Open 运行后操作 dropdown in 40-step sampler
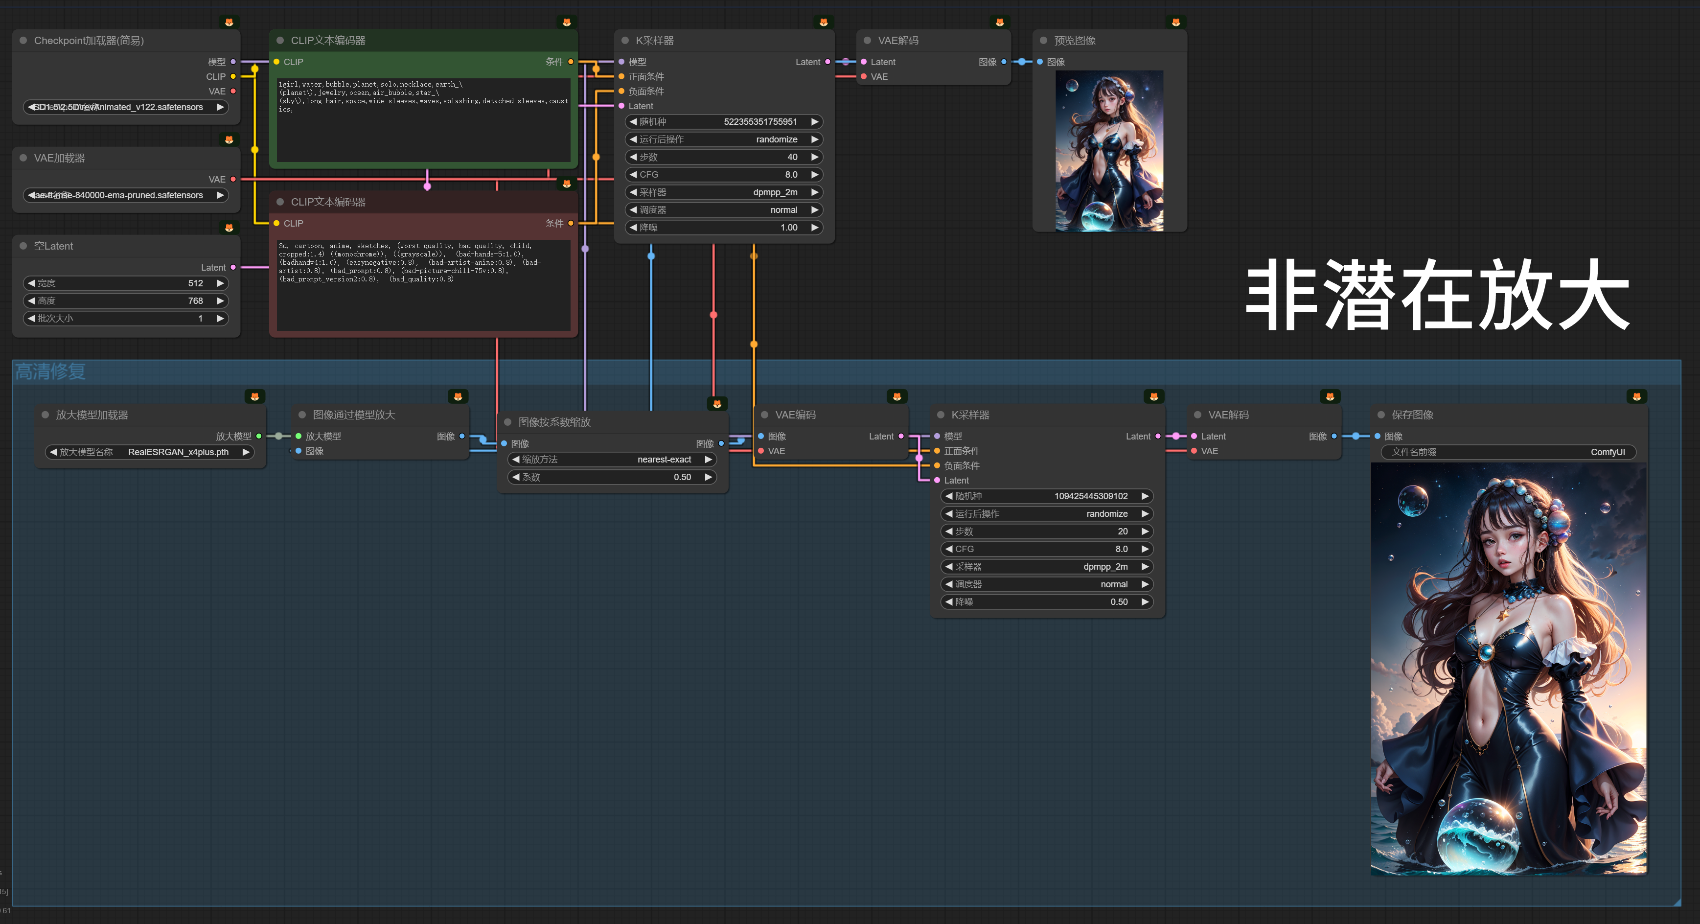Viewport: 1700px width, 924px height. 724,139
